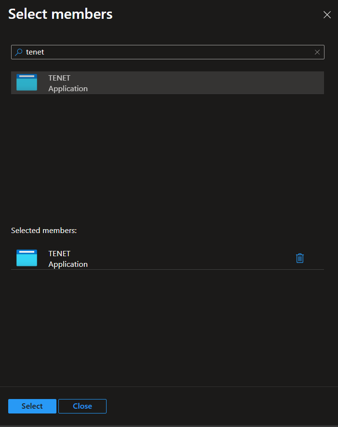Click the Selected members heading label
This screenshot has height=427, width=338.
(44, 230)
